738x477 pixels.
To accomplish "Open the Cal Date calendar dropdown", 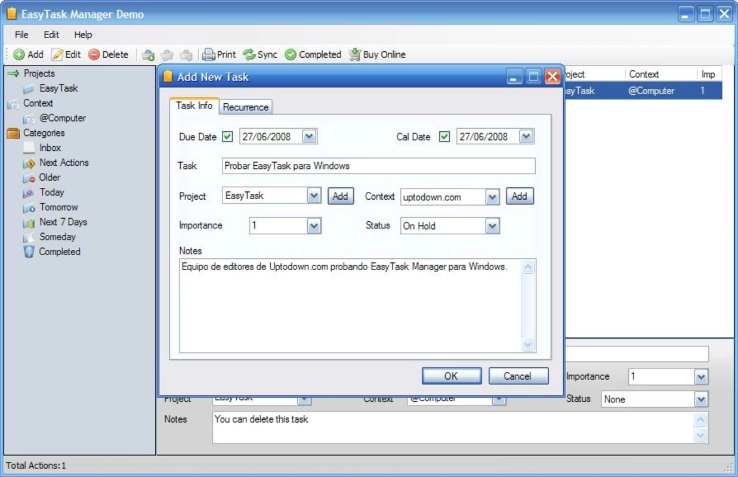I will 526,137.
